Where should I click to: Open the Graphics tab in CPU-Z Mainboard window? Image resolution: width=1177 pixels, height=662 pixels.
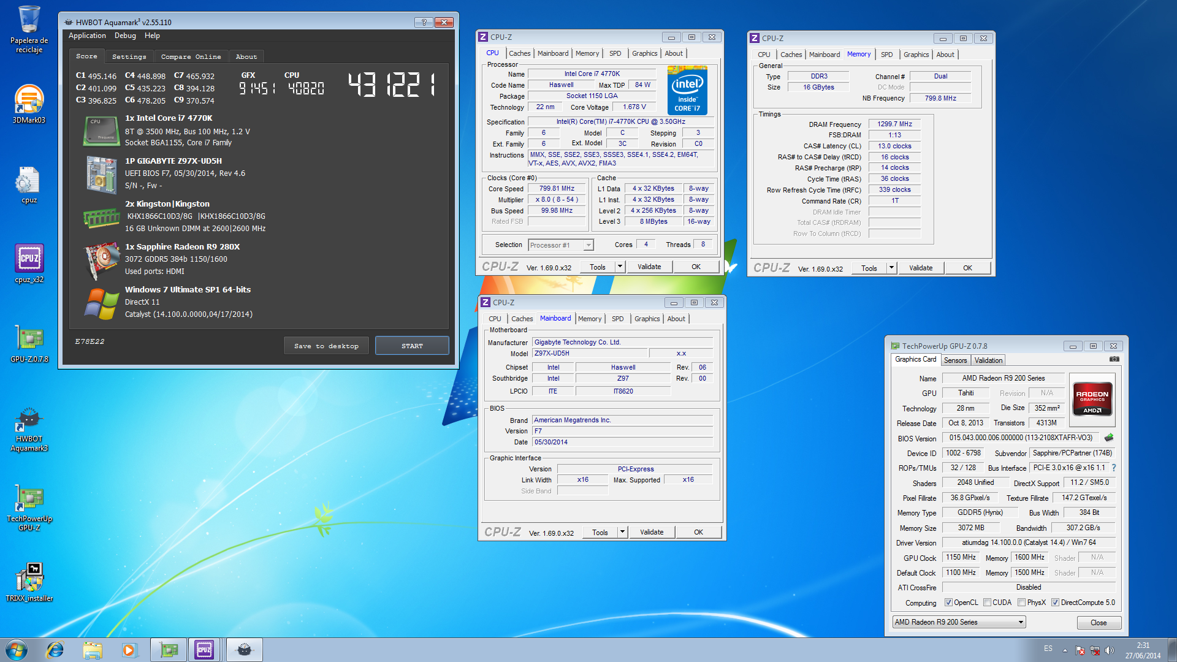coord(647,319)
